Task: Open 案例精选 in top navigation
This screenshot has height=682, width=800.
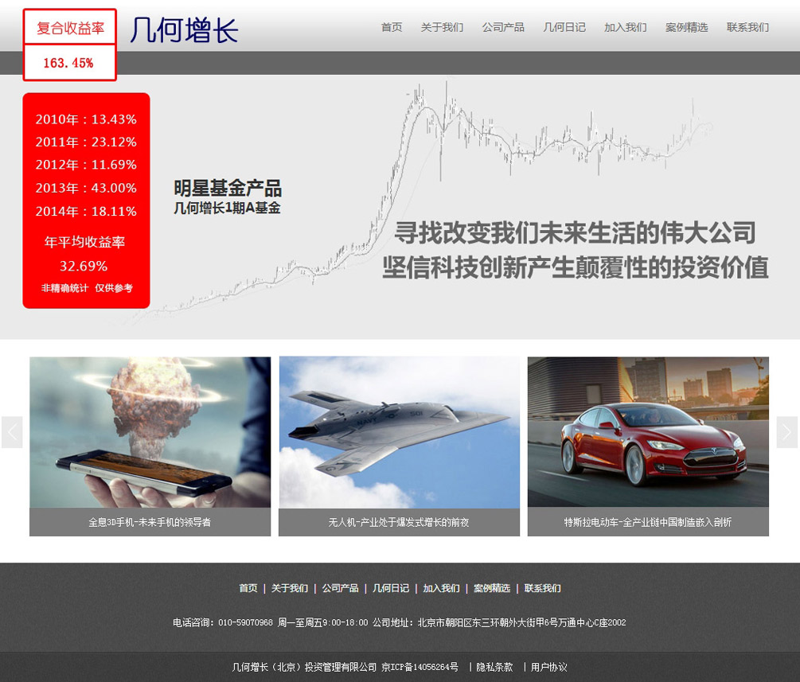Action: 687,28
